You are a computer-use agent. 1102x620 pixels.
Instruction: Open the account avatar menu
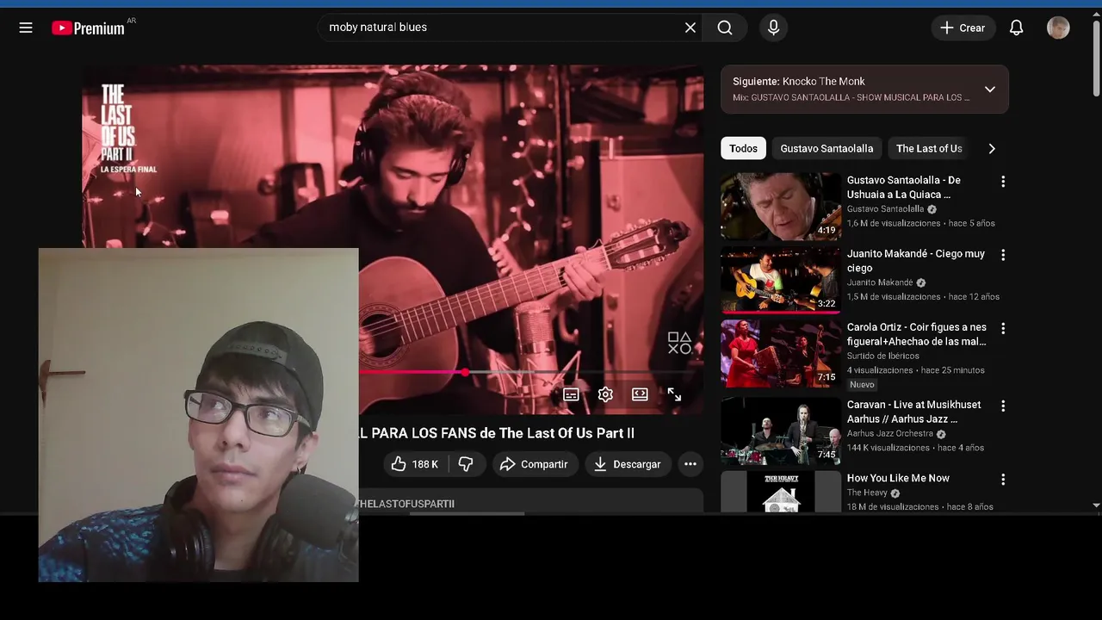tap(1058, 28)
